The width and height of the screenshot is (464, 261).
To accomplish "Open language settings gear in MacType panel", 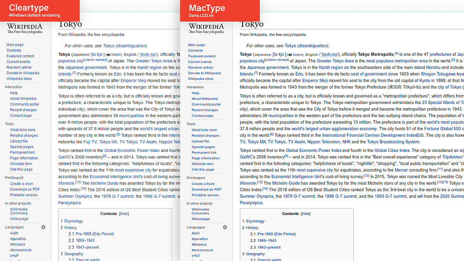I will [225, 227].
